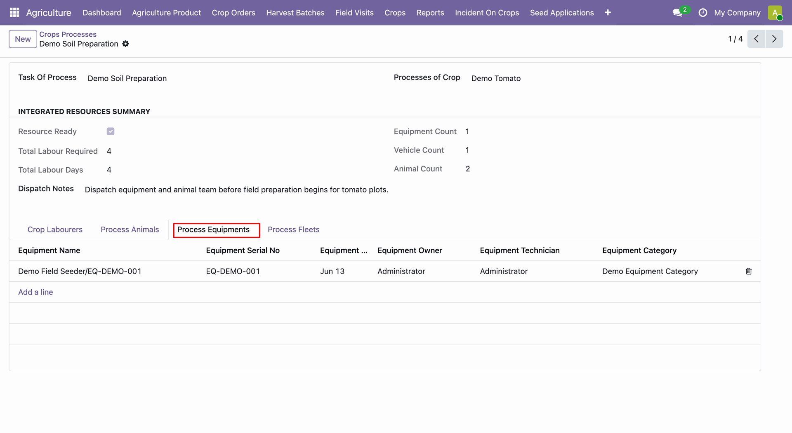792x433 pixels.
Task: Switch to the Process Fleets tab
Action: 294,229
